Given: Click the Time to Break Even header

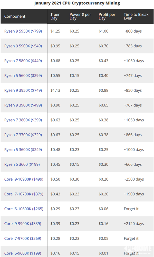Looking at the screenshot, I should coord(136,16).
